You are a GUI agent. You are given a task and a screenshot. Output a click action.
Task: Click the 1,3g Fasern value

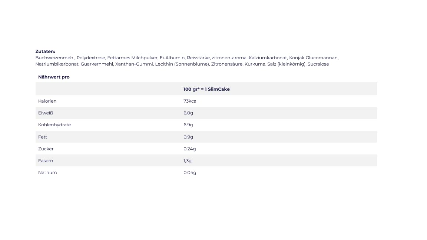187,161
